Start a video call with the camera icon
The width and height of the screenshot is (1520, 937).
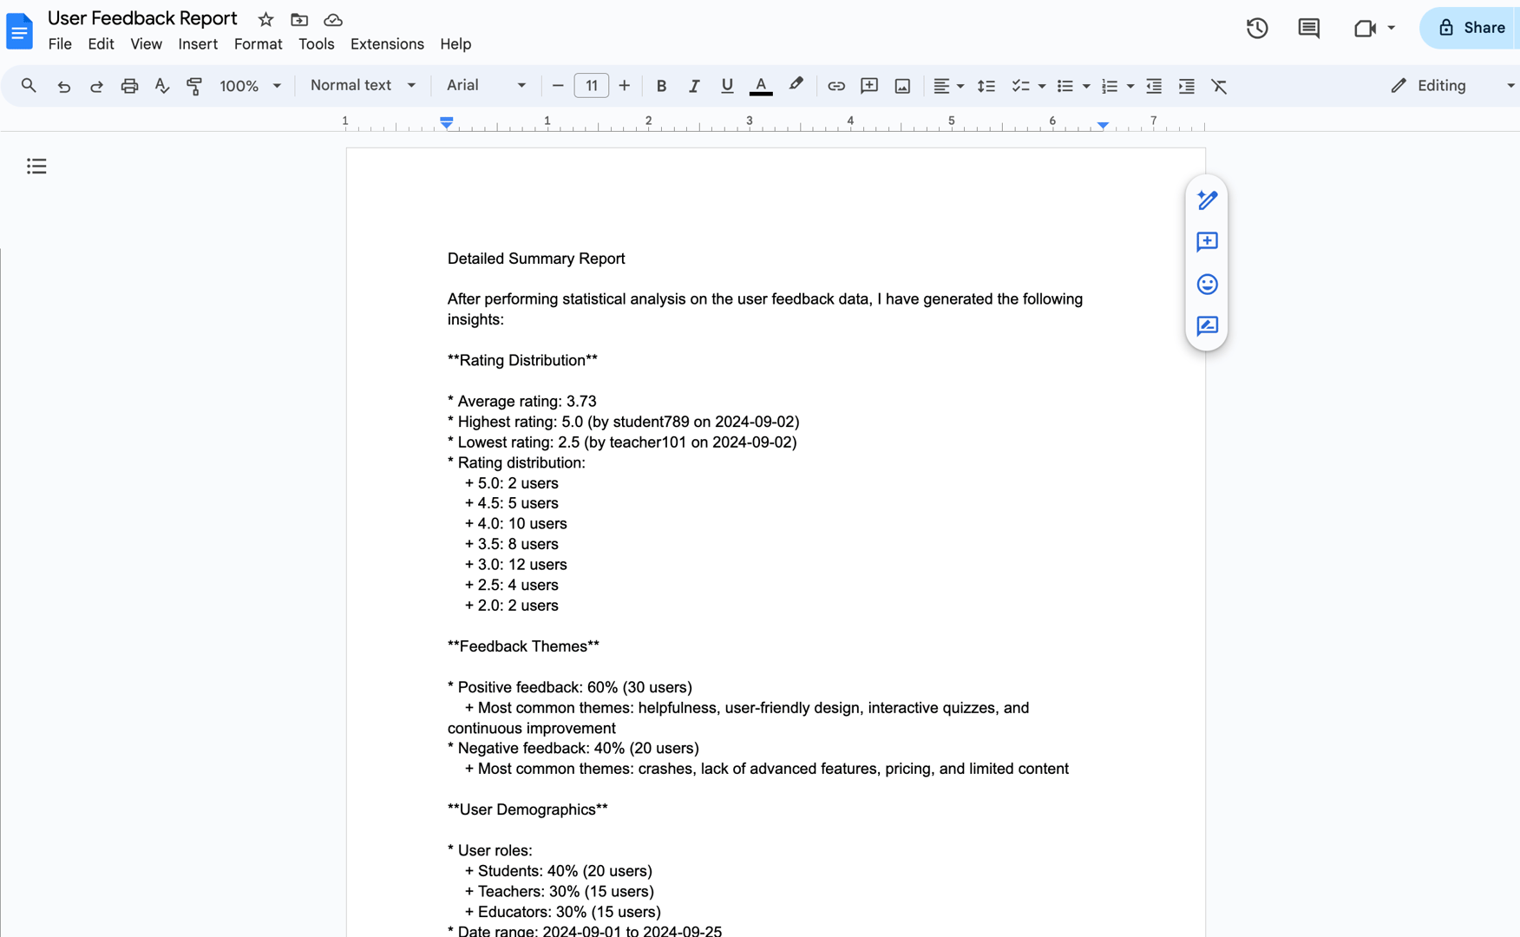[1365, 28]
